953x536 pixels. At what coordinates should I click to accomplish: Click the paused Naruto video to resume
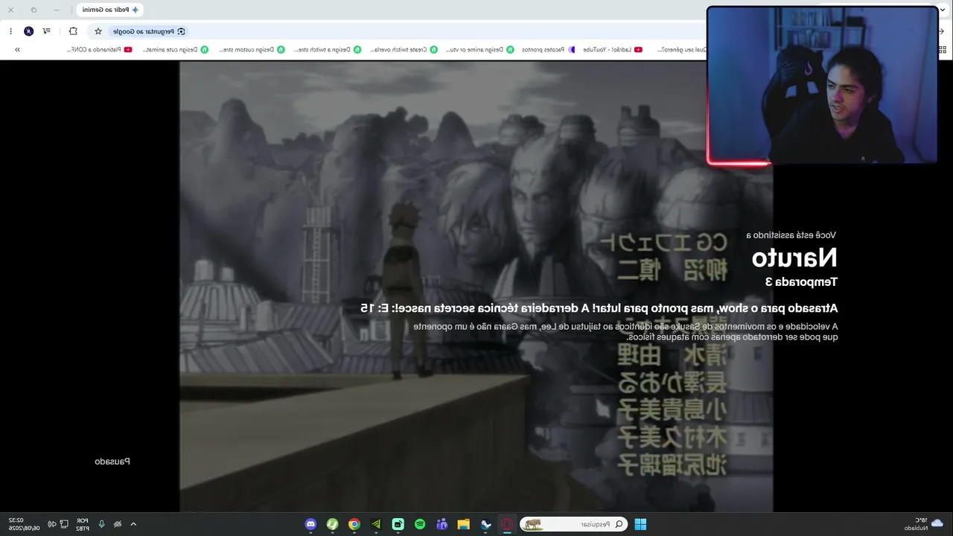pyautogui.click(x=476, y=287)
